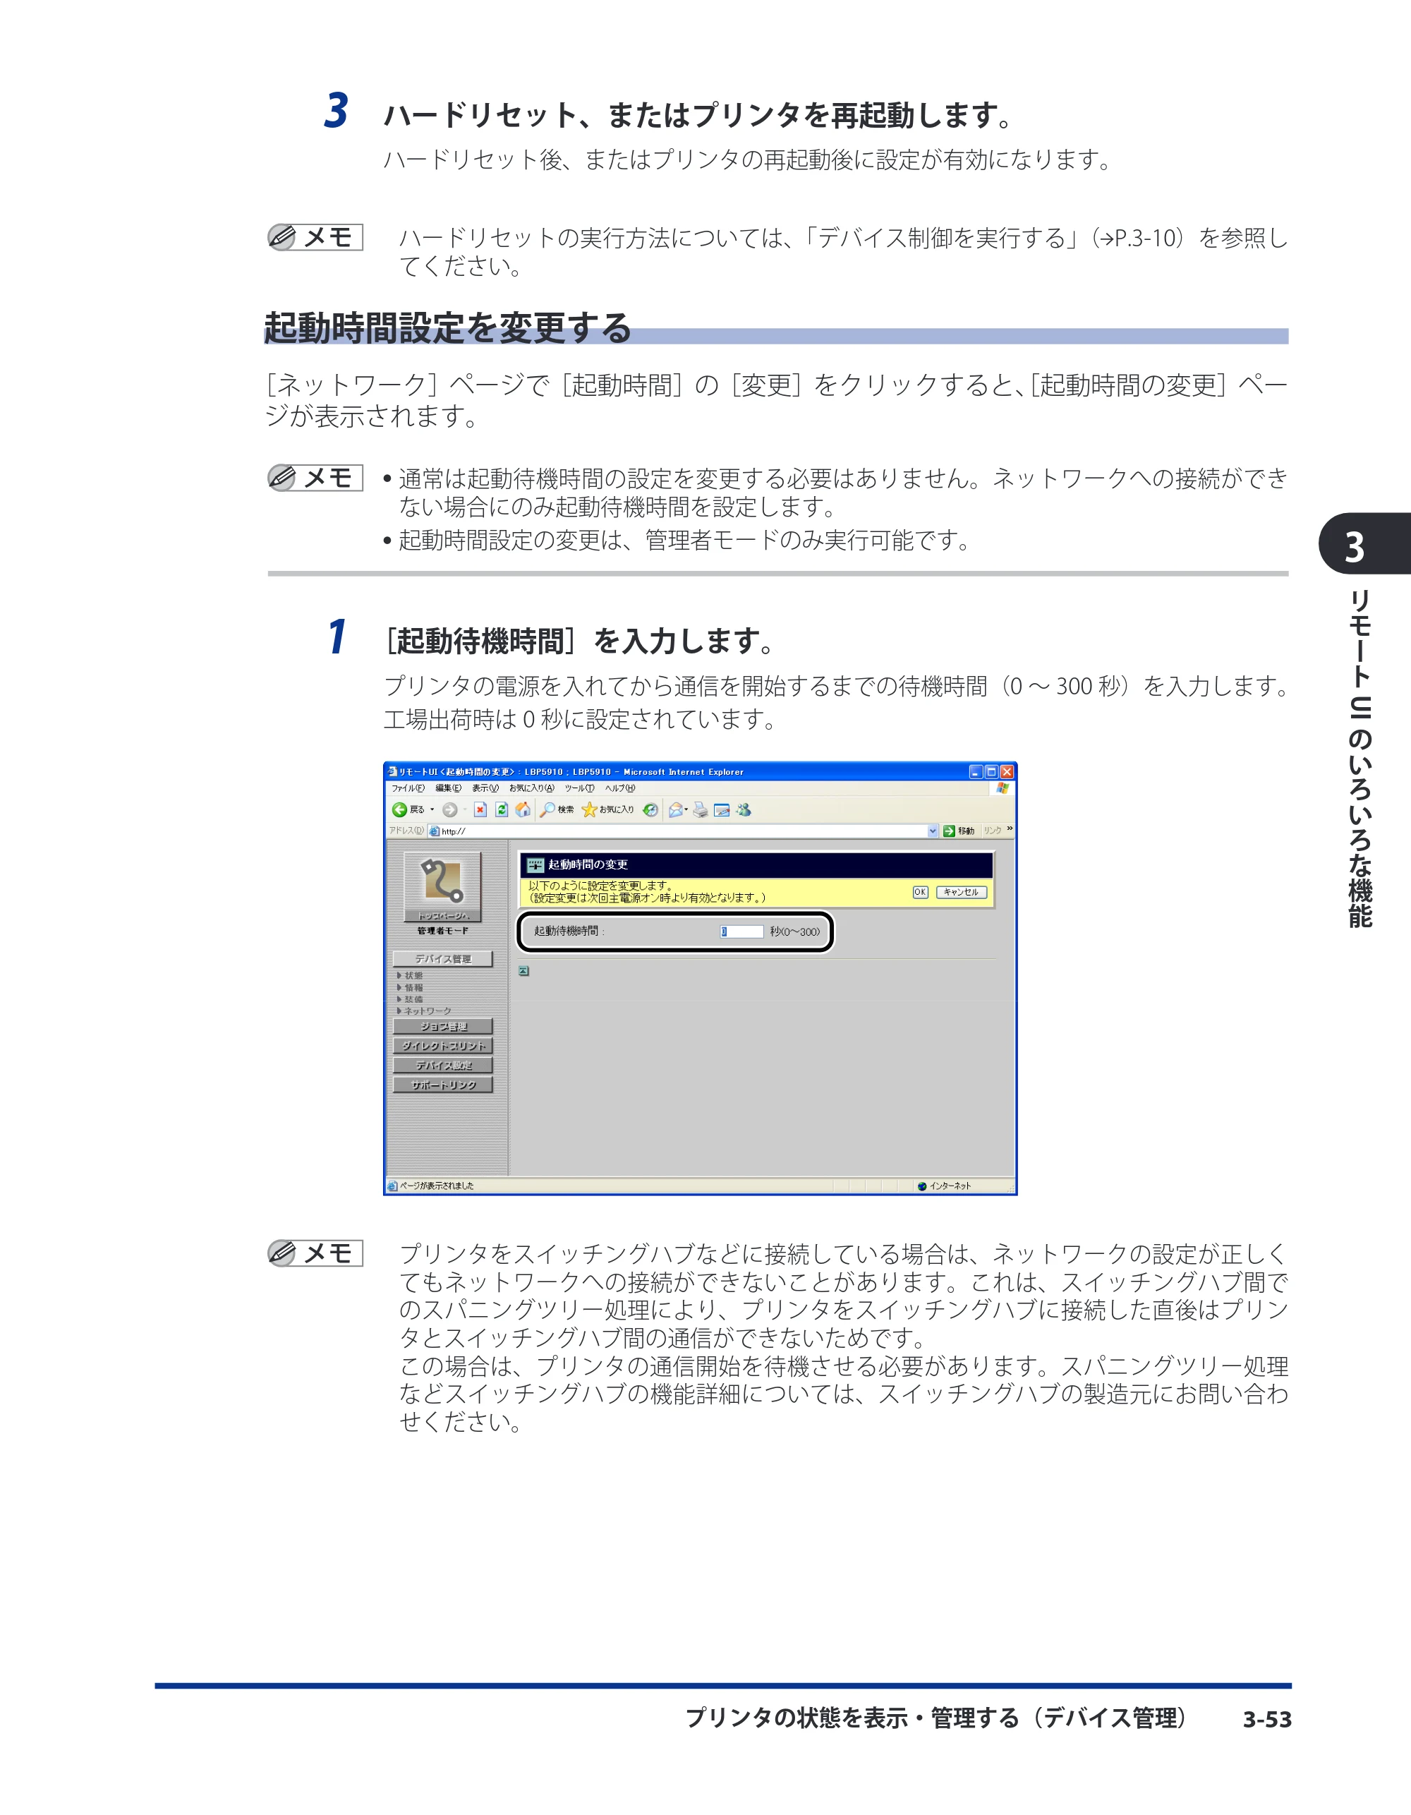Click the red Stop loading icon

point(480,809)
